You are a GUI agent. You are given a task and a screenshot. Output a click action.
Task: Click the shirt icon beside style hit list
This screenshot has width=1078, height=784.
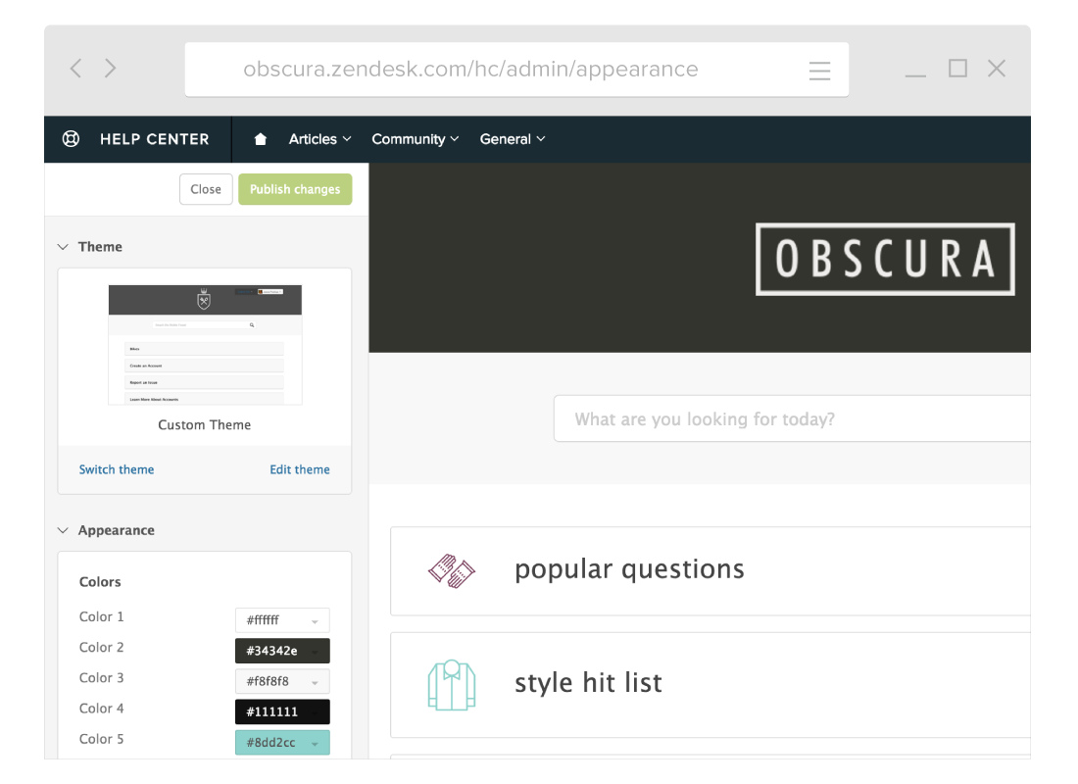(x=452, y=684)
